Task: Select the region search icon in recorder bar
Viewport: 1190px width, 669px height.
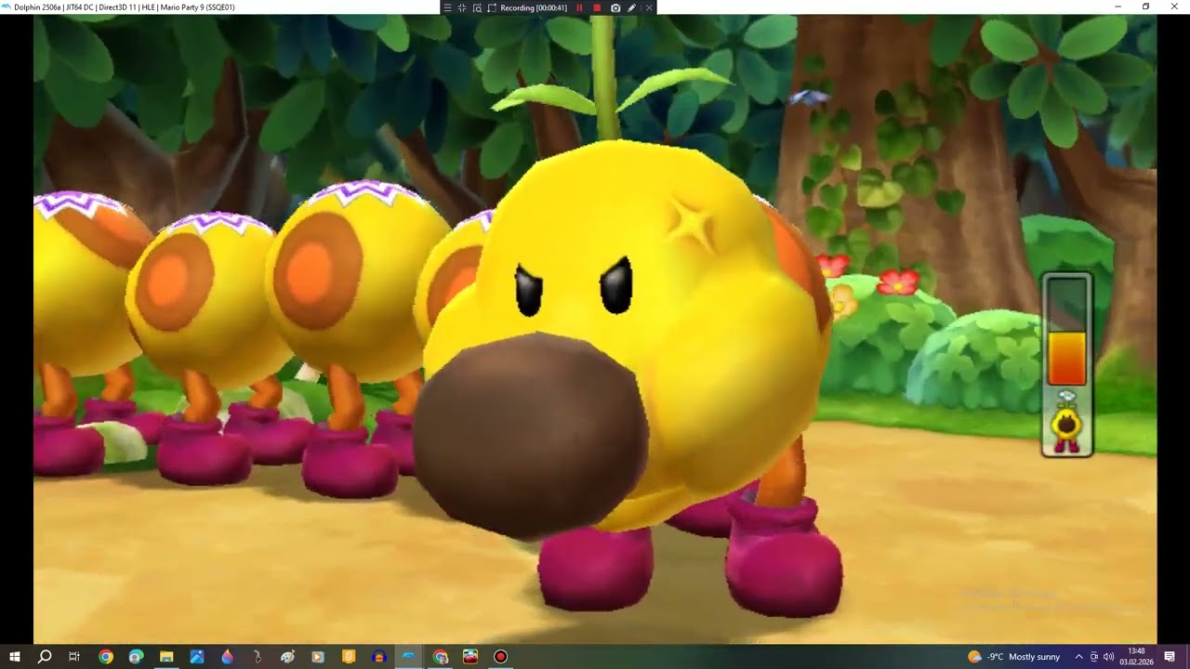Action: [x=477, y=7]
